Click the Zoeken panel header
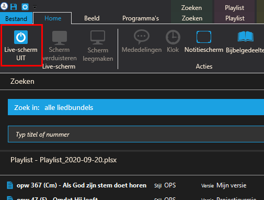Viewport: 264px width, 200px height. [x=22, y=81]
